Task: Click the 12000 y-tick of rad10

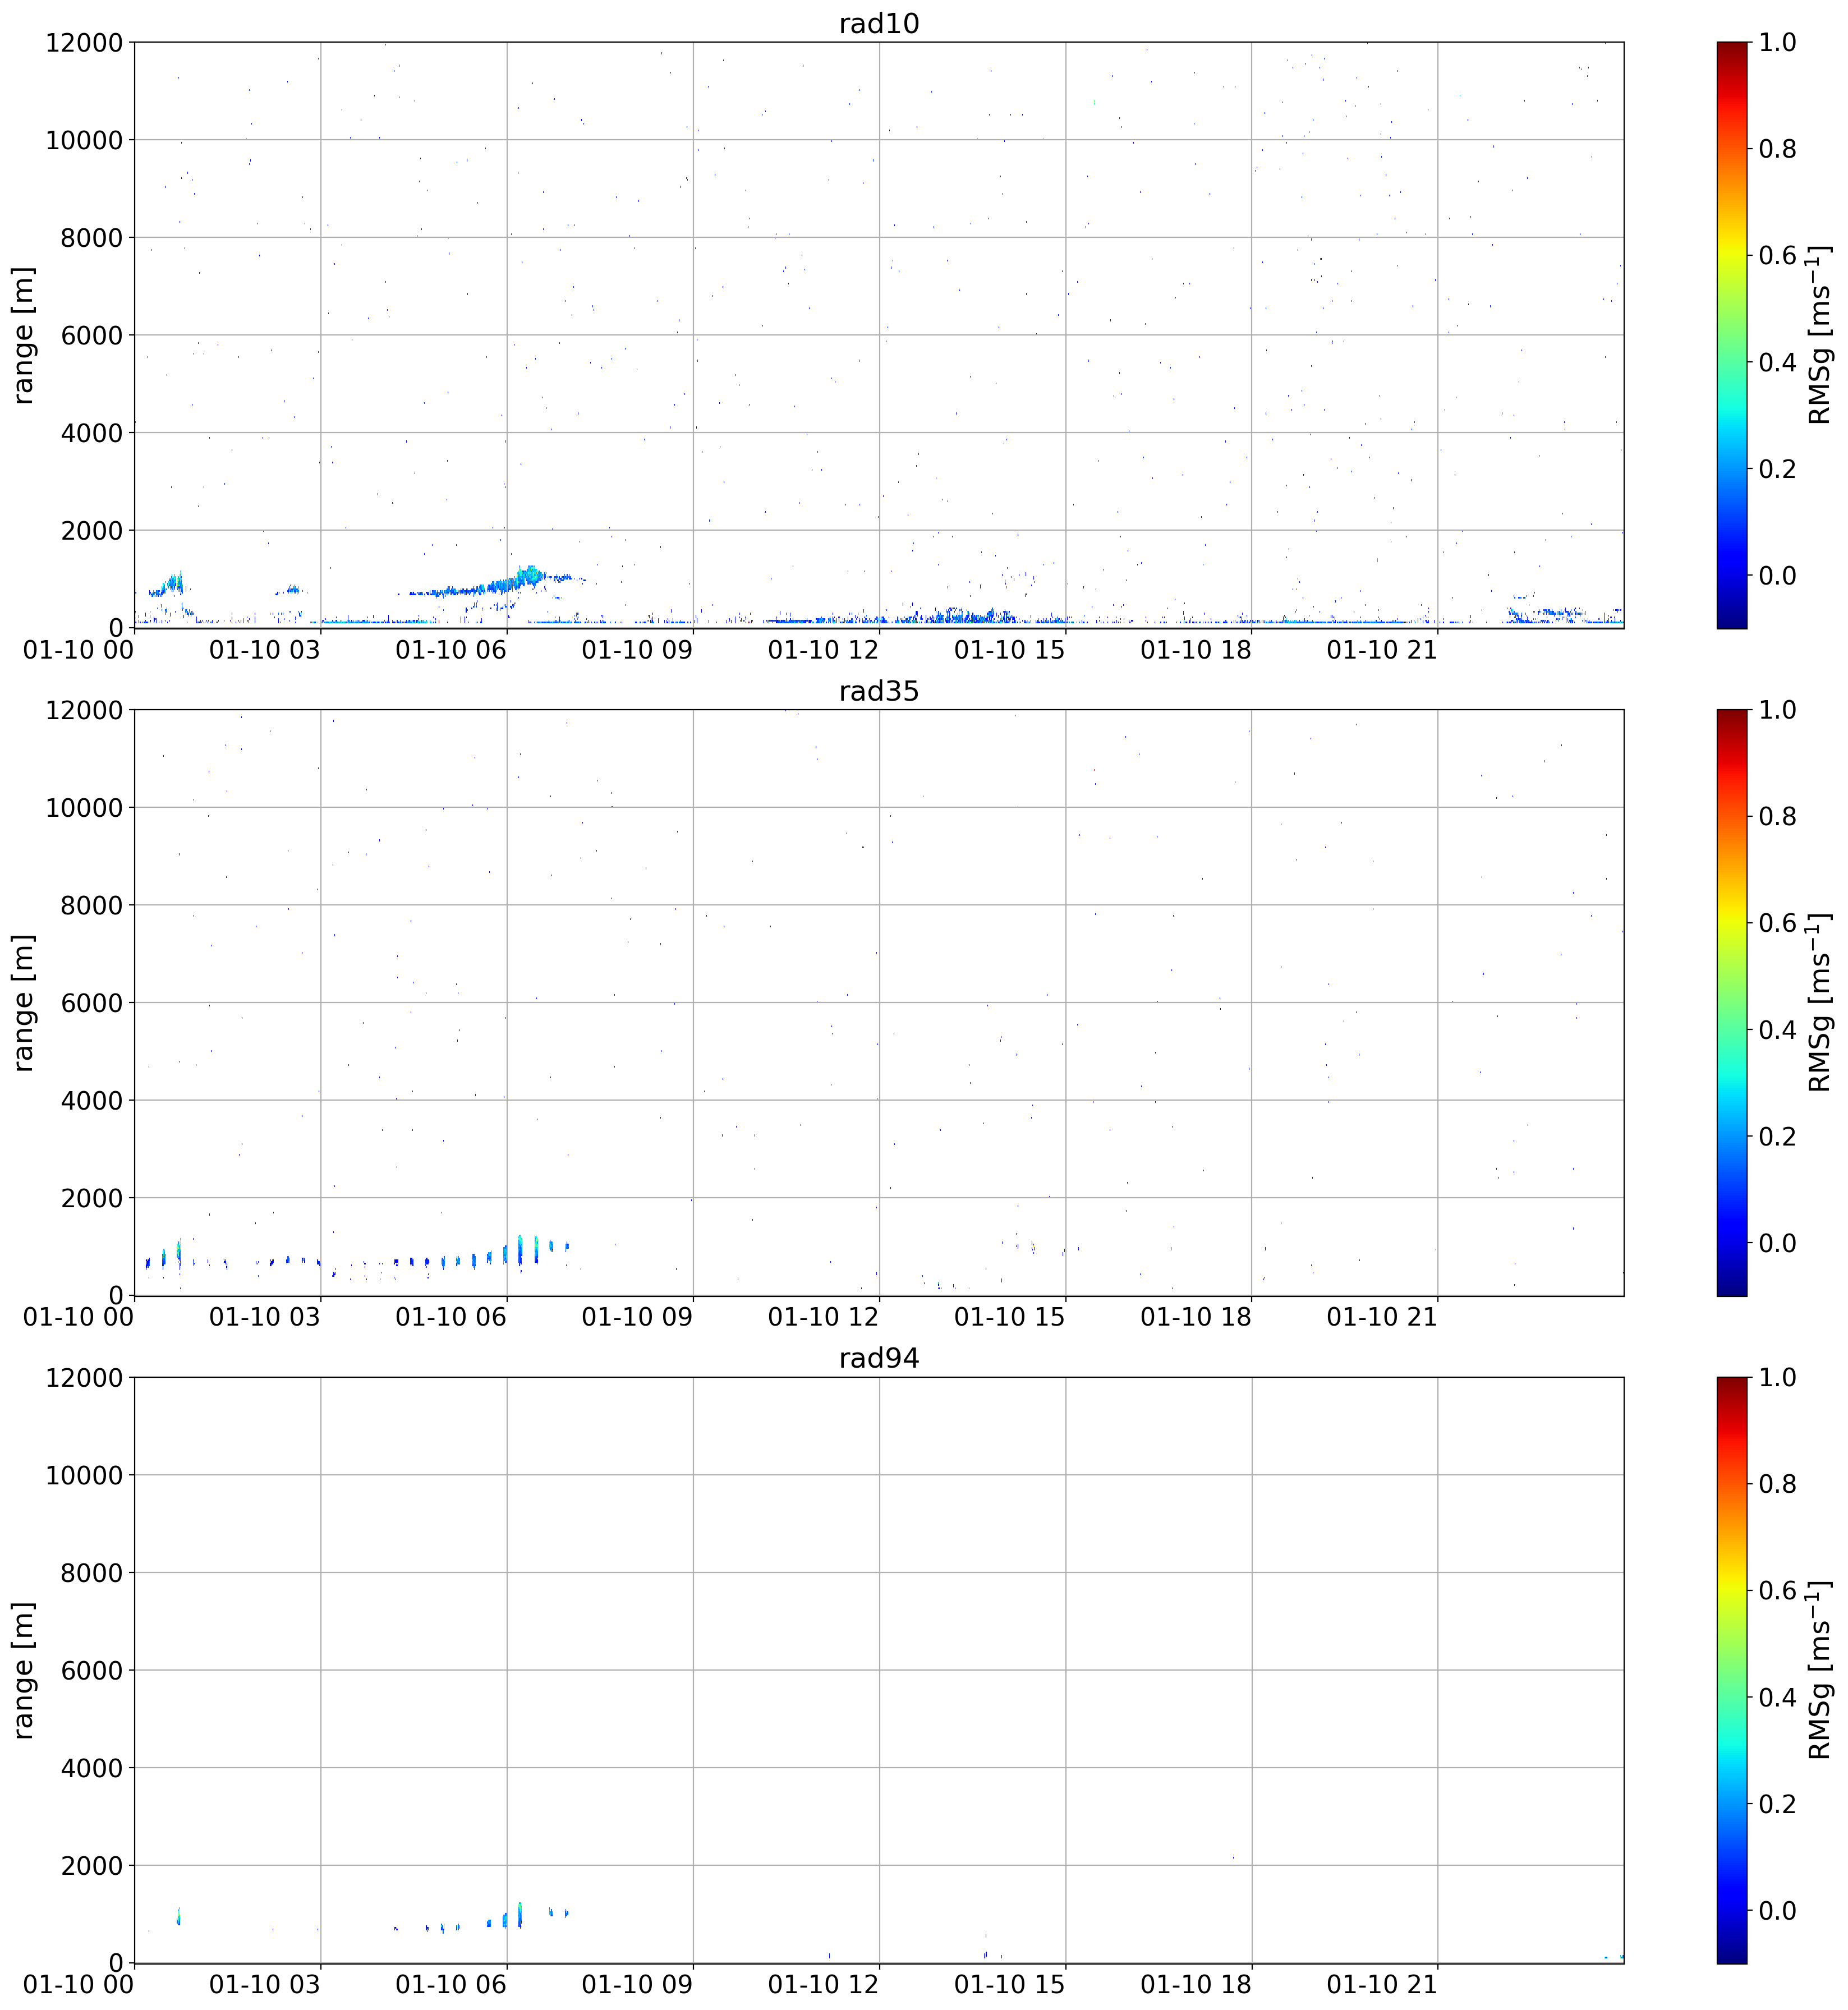Action: pyautogui.click(x=84, y=42)
